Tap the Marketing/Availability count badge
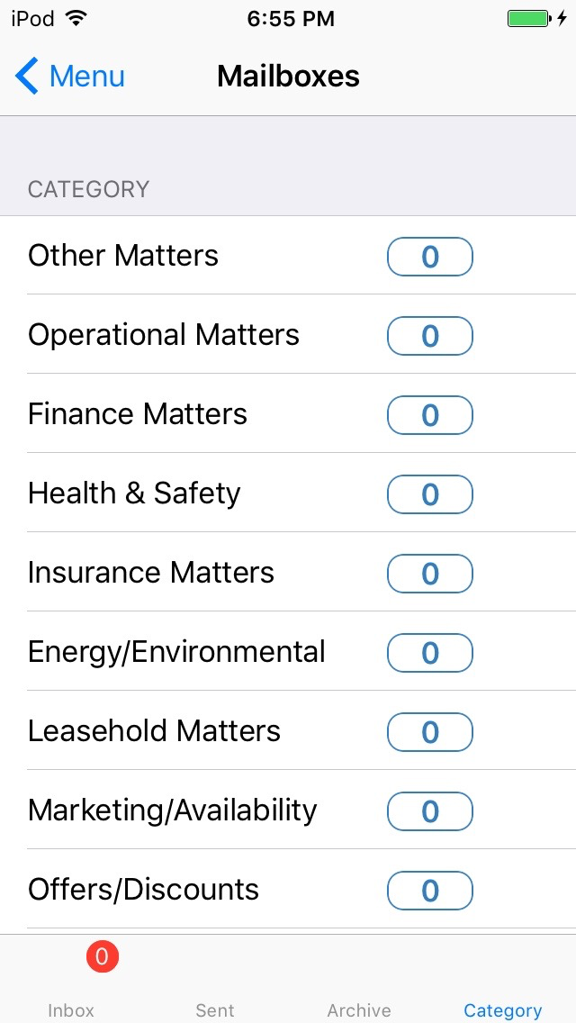This screenshot has width=576, height=1023. (x=429, y=811)
